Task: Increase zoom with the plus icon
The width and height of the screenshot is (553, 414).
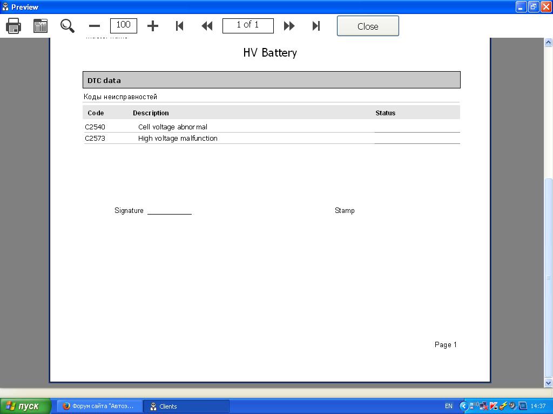Action: (153, 26)
